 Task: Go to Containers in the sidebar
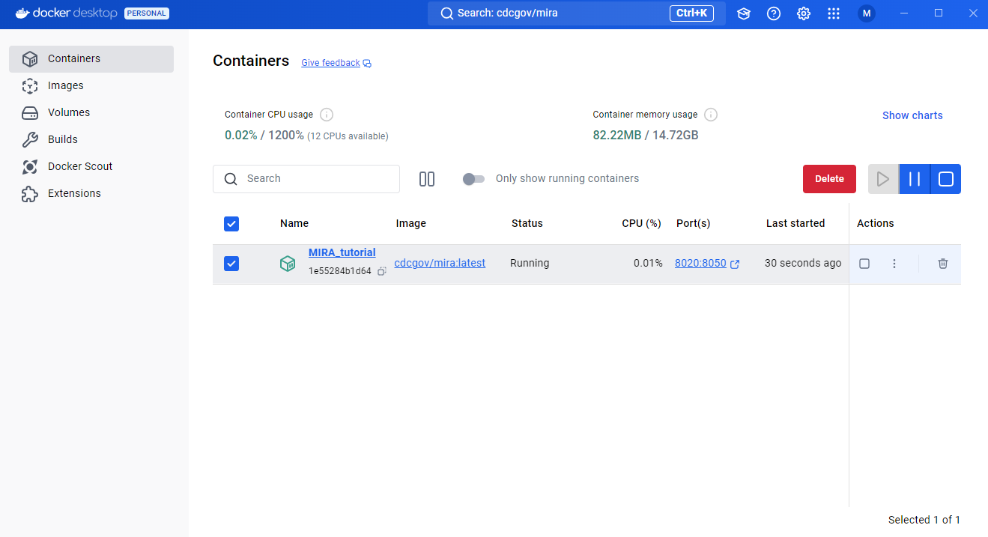point(91,59)
